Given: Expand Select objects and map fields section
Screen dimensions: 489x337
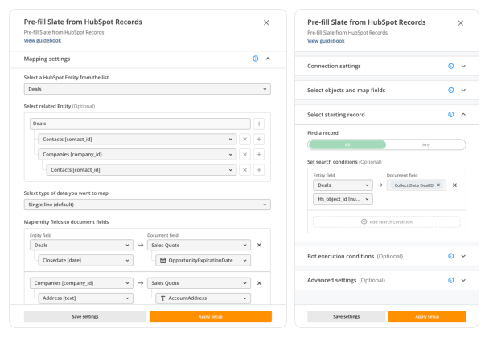Looking at the screenshot, I should tap(463, 90).
